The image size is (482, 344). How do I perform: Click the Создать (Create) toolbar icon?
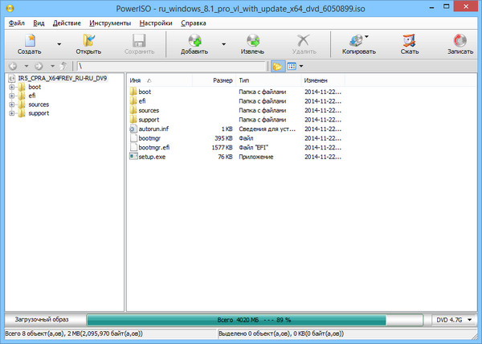tap(29, 42)
